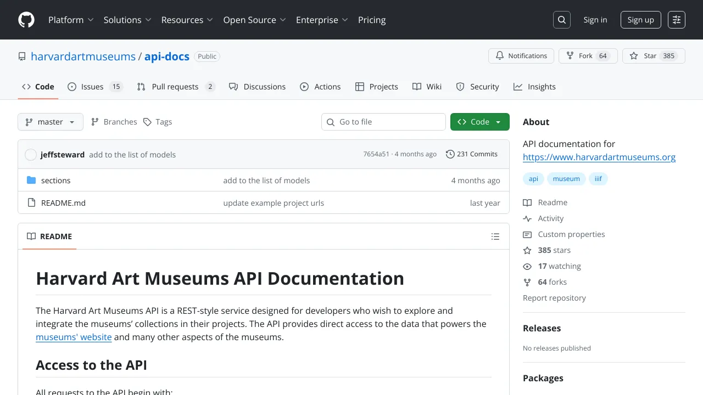Image resolution: width=703 pixels, height=395 pixels.
Task: Open 'update example project urls' commit
Action: click(274, 203)
